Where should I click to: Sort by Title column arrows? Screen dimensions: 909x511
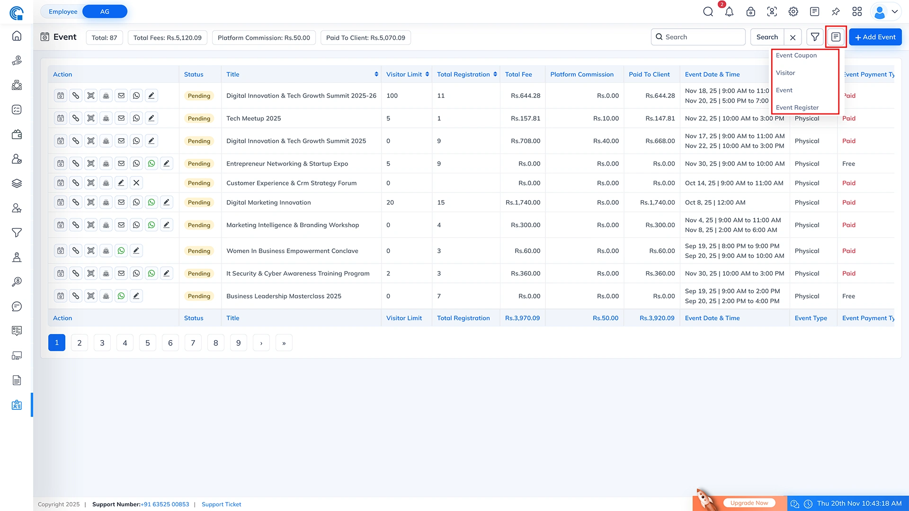(376, 74)
